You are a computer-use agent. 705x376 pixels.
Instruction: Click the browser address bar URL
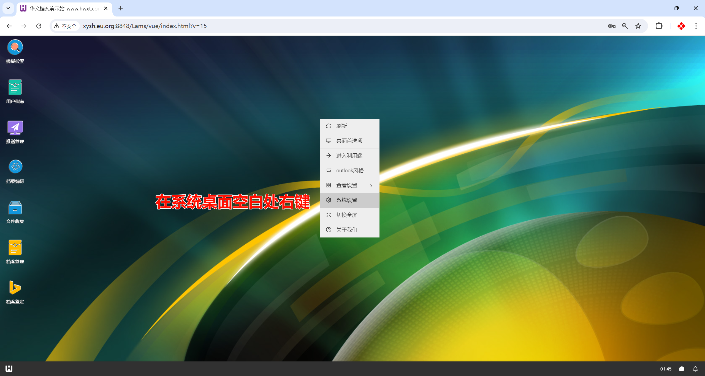pyautogui.click(x=145, y=26)
